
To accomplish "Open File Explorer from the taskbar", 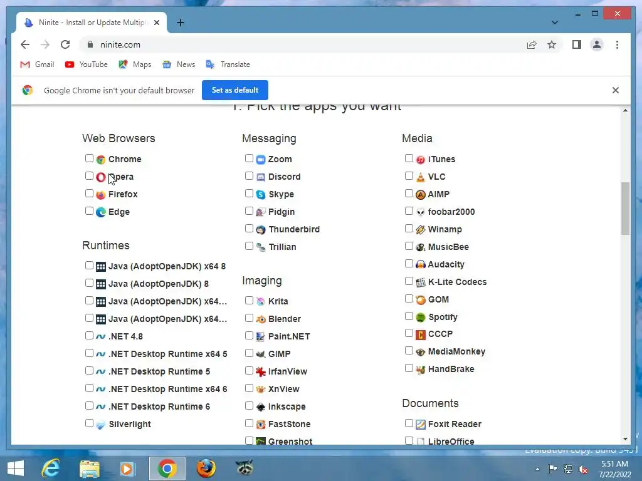I will [89, 468].
